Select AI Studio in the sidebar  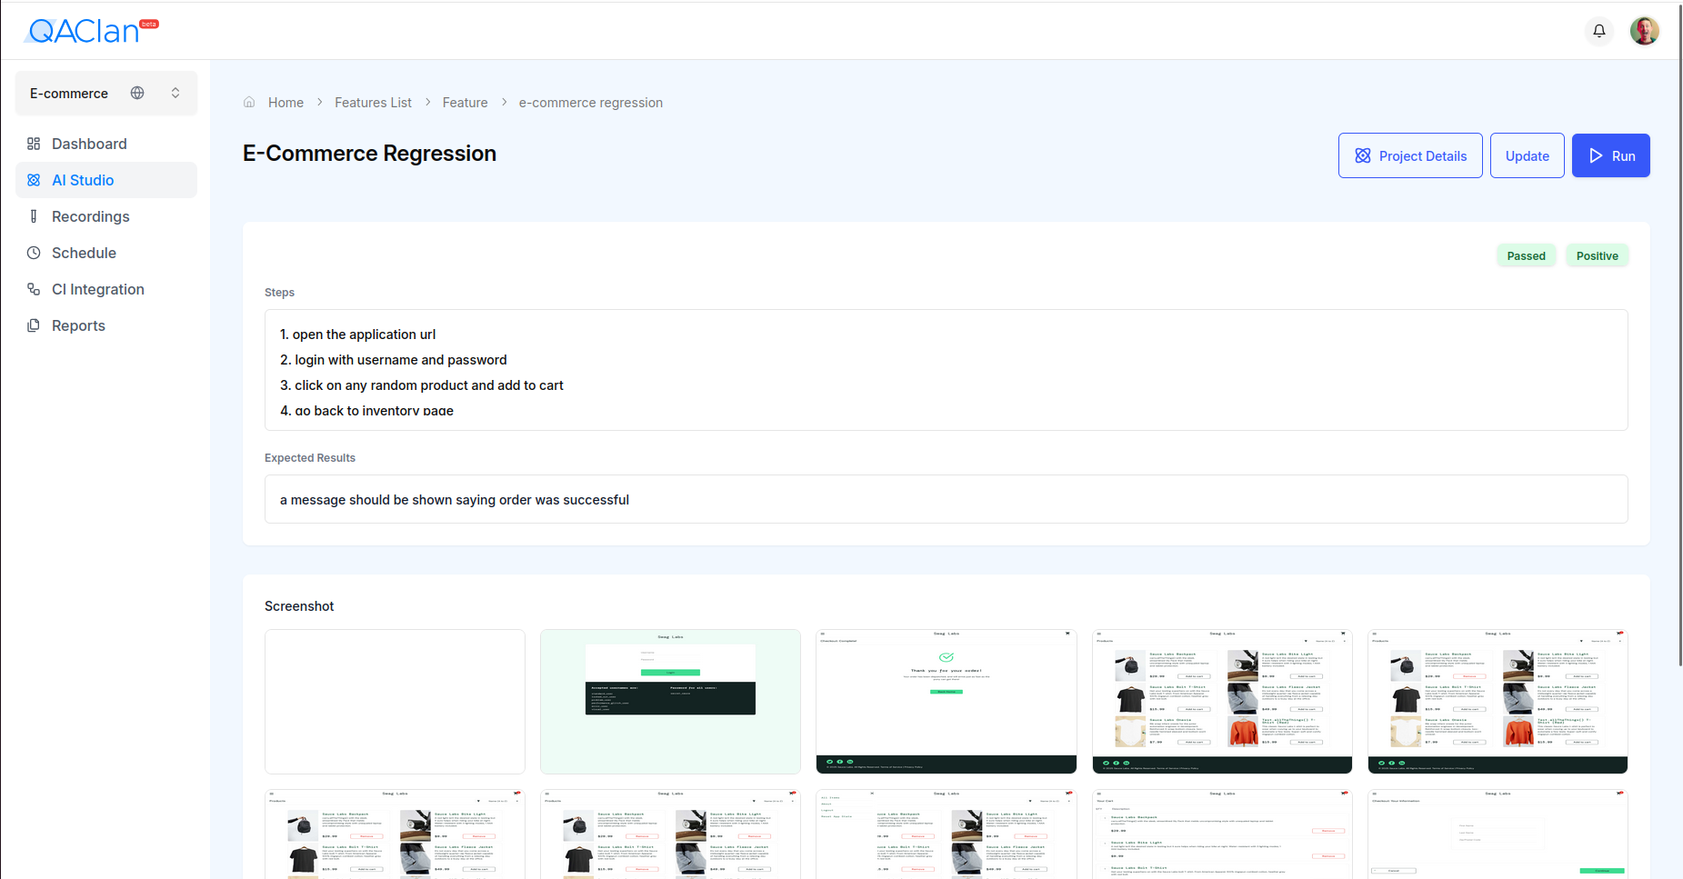coord(106,180)
